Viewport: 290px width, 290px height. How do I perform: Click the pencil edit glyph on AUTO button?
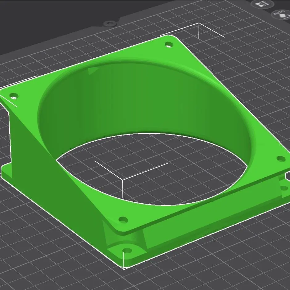pyautogui.click(x=287, y=17)
